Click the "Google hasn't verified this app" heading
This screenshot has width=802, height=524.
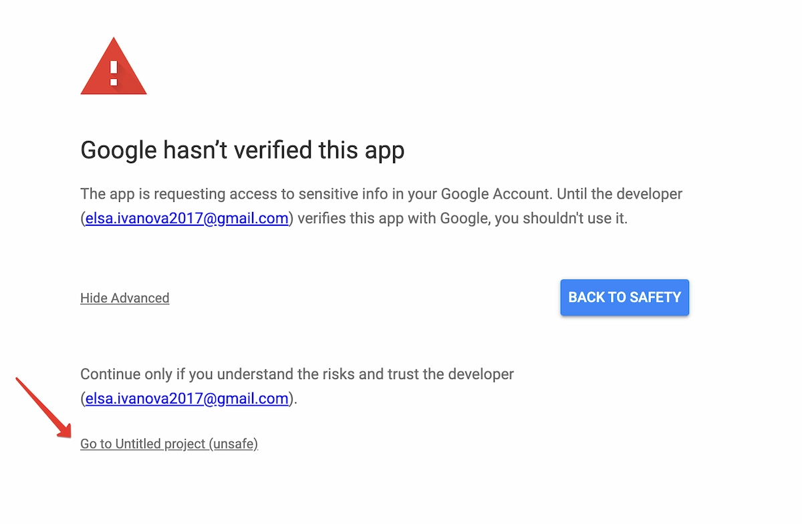[x=242, y=150]
